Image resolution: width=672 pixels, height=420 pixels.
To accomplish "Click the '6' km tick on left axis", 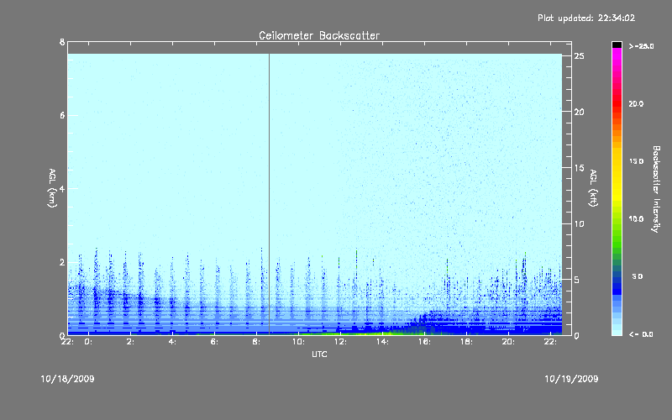I will (62, 115).
